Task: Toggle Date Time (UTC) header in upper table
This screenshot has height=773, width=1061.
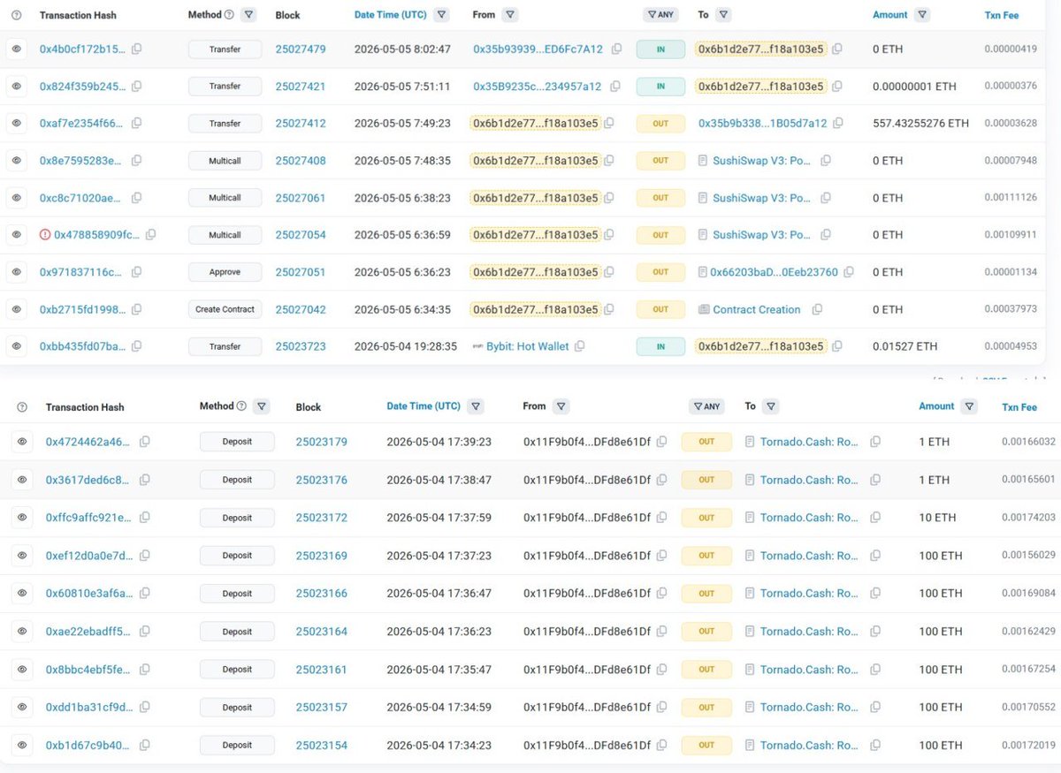Action: [391, 15]
